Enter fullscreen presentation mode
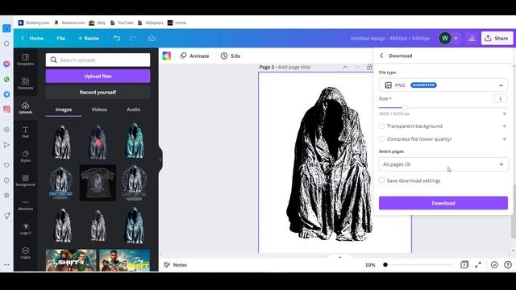 (478, 265)
